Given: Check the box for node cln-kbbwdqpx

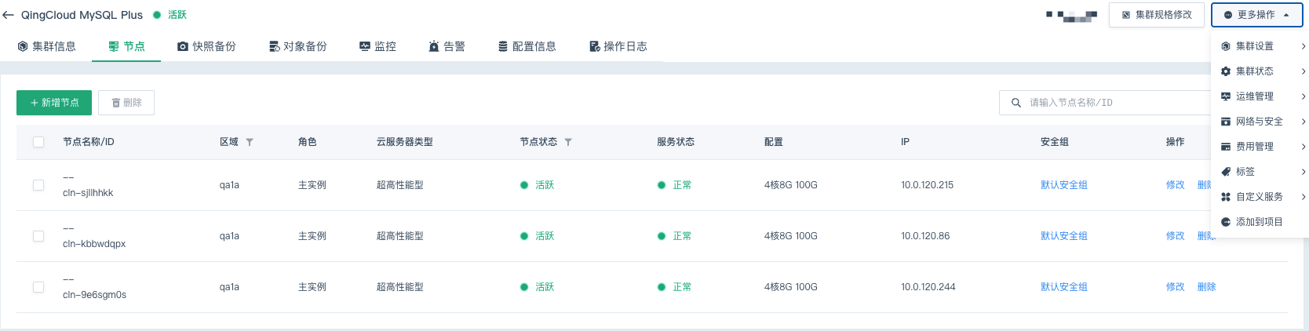Looking at the screenshot, I should [x=38, y=236].
